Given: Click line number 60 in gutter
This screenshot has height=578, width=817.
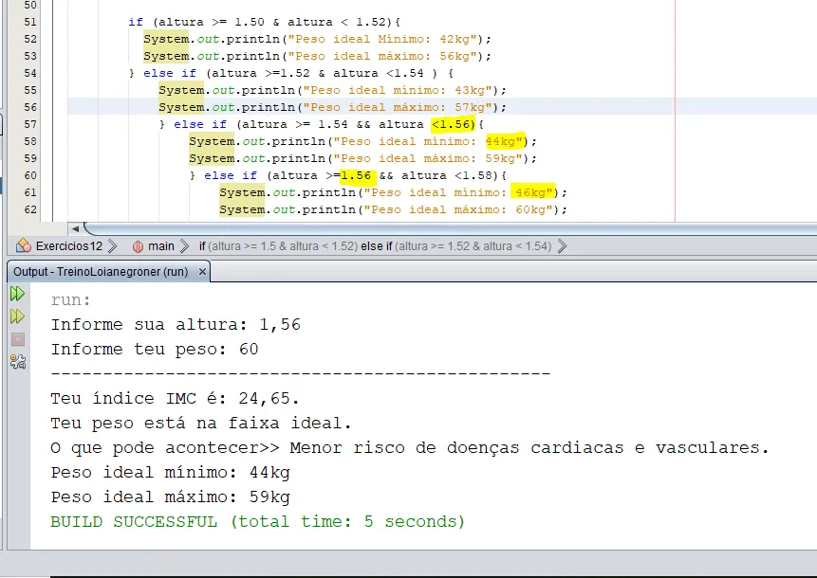Looking at the screenshot, I should [x=30, y=175].
